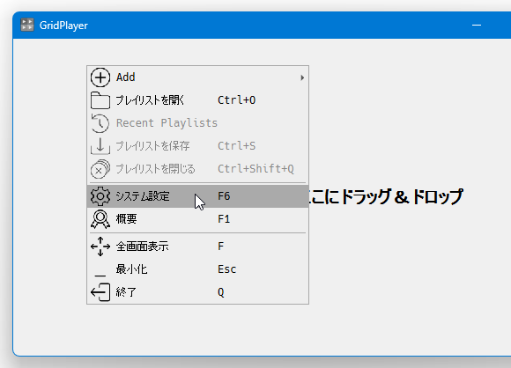
Task: Click the GridPlayer app icon in title bar
Action: [27, 25]
